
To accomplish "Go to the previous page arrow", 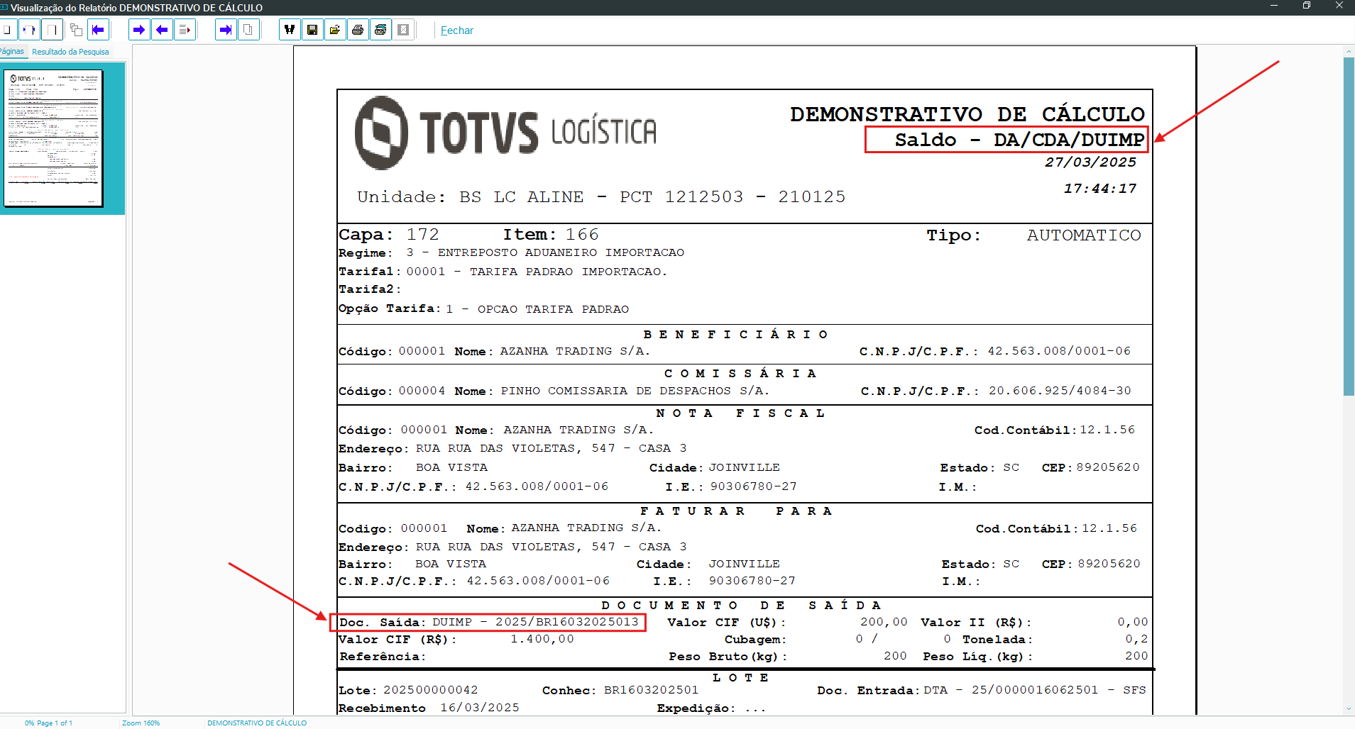I will tap(162, 30).
